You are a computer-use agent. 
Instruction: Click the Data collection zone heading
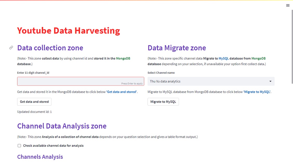(50, 48)
